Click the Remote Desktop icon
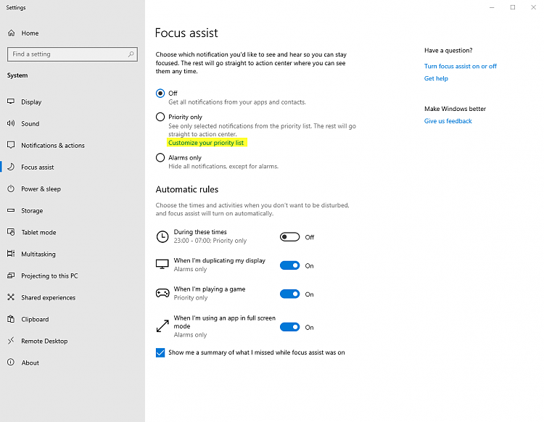Viewport: 544px width, 422px height. [12, 342]
